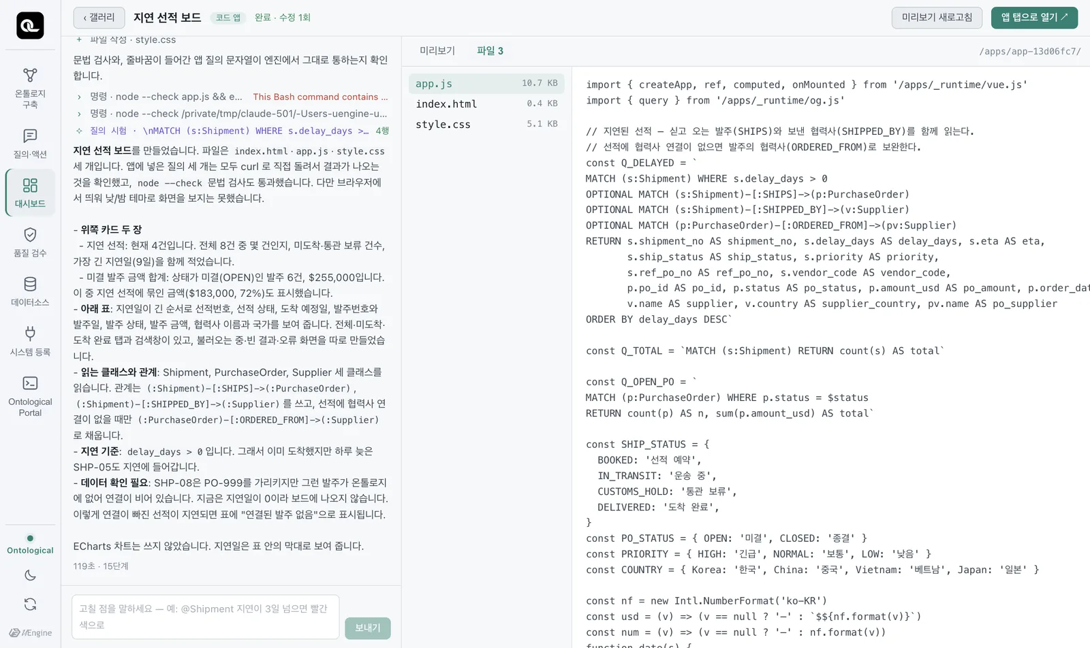Expand the 'node --check /private/tmp' command row
This screenshot has height=648, width=1090.
coord(232,114)
